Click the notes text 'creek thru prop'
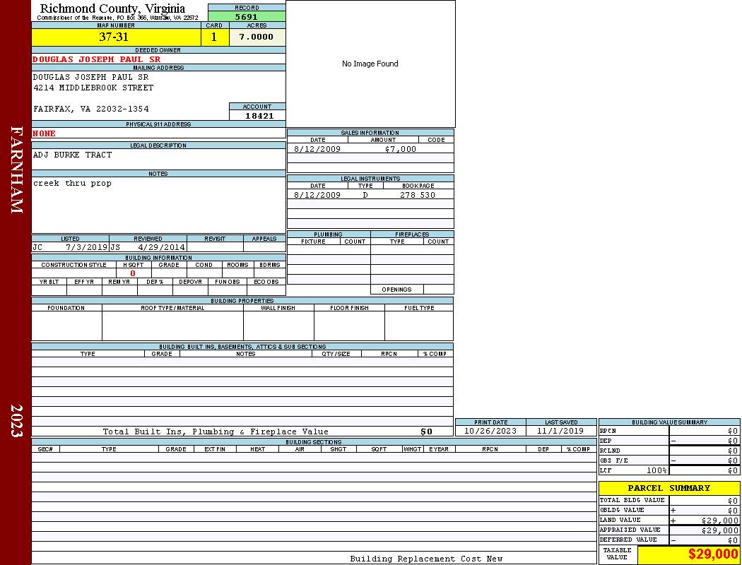 tap(72, 183)
